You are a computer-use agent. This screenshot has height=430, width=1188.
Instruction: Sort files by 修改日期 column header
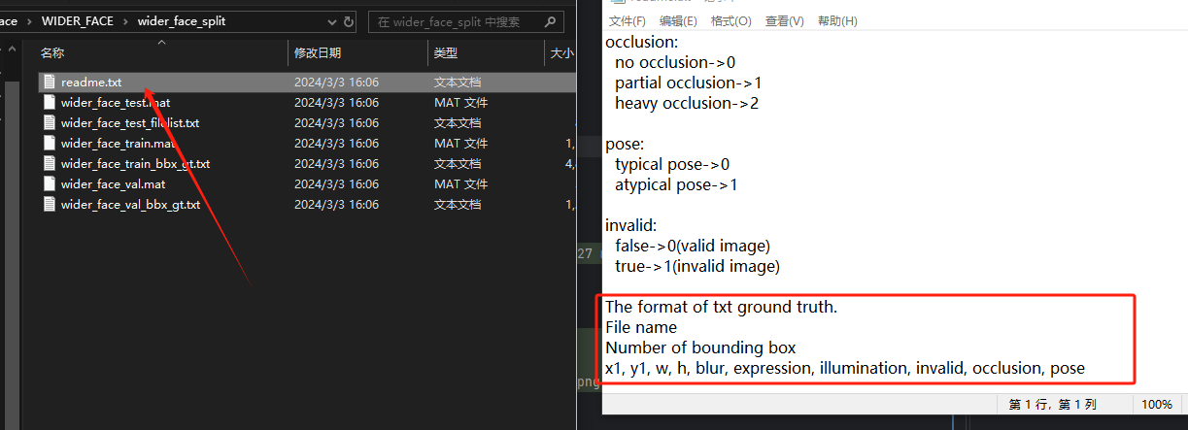318,53
